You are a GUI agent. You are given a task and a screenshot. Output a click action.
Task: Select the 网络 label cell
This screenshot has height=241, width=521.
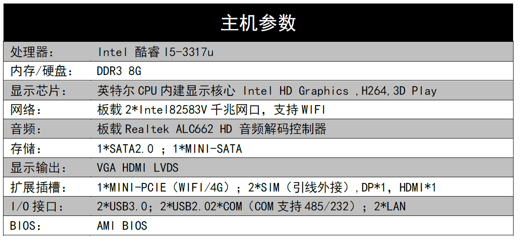click(47, 110)
